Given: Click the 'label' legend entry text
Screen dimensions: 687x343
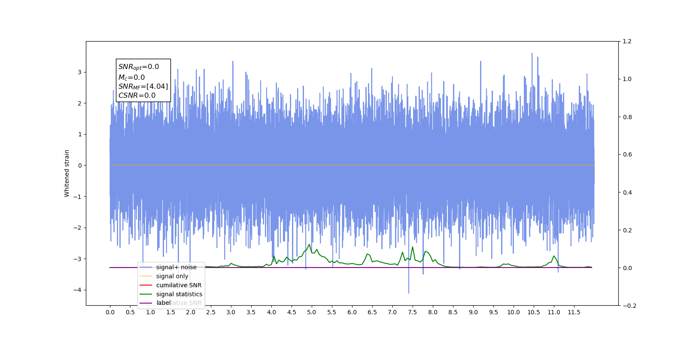Looking at the screenshot, I should pyautogui.click(x=164, y=303).
